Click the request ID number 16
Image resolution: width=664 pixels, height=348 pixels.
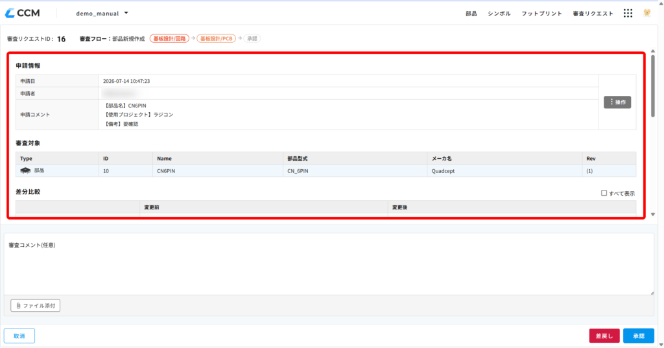(x=62, y=39)
